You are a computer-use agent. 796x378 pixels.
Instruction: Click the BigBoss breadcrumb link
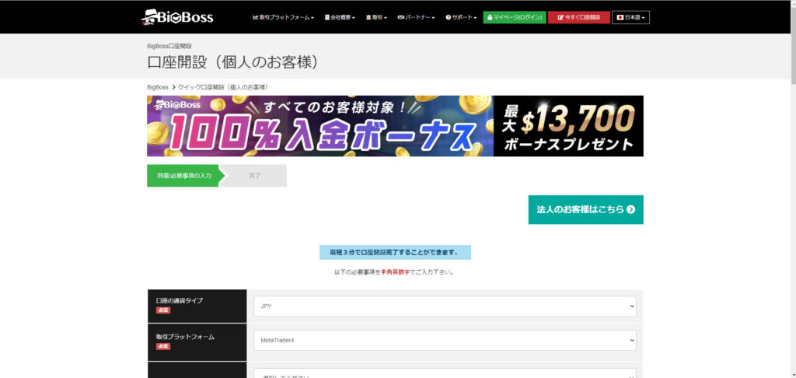click(157, 87)
